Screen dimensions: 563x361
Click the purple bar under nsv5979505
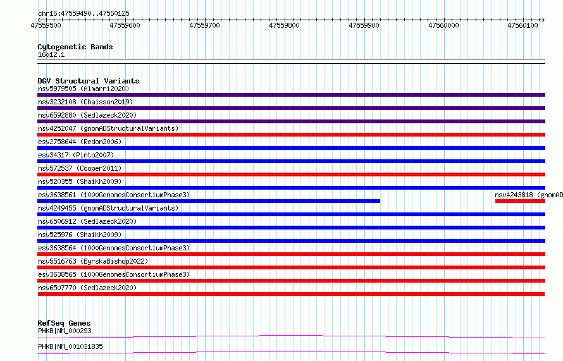291,95
